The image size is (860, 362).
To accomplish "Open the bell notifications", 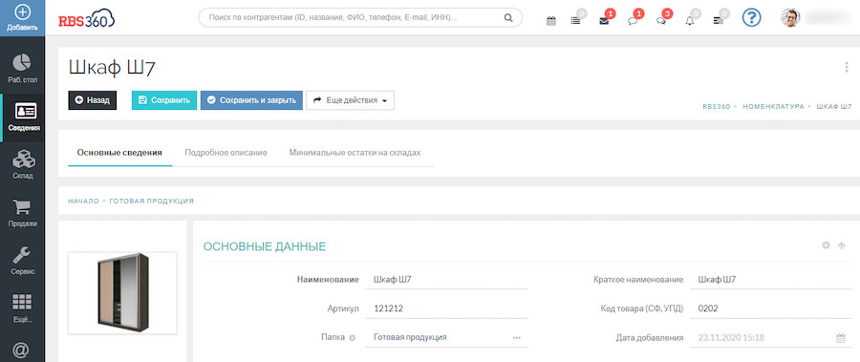I will click(689, 21).
